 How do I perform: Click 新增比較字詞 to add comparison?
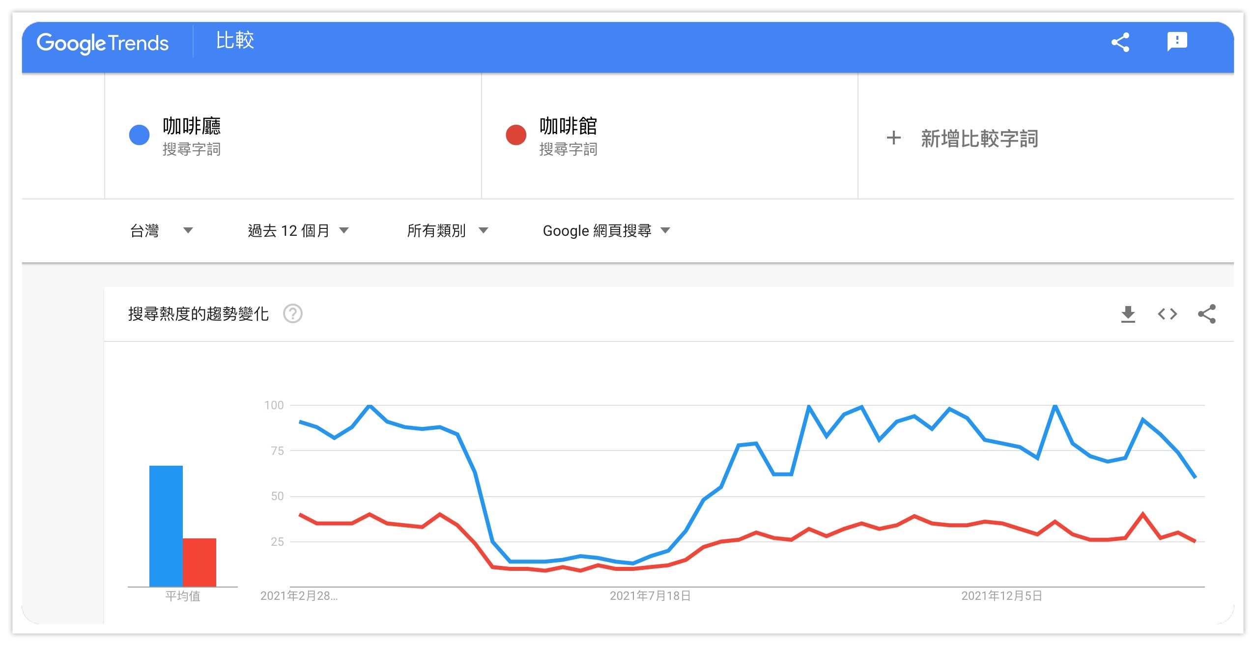coord(979,139)
